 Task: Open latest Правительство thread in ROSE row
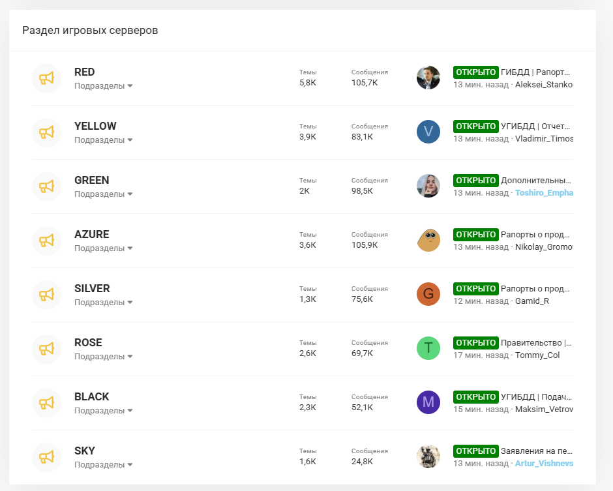[x=535, y=342]
